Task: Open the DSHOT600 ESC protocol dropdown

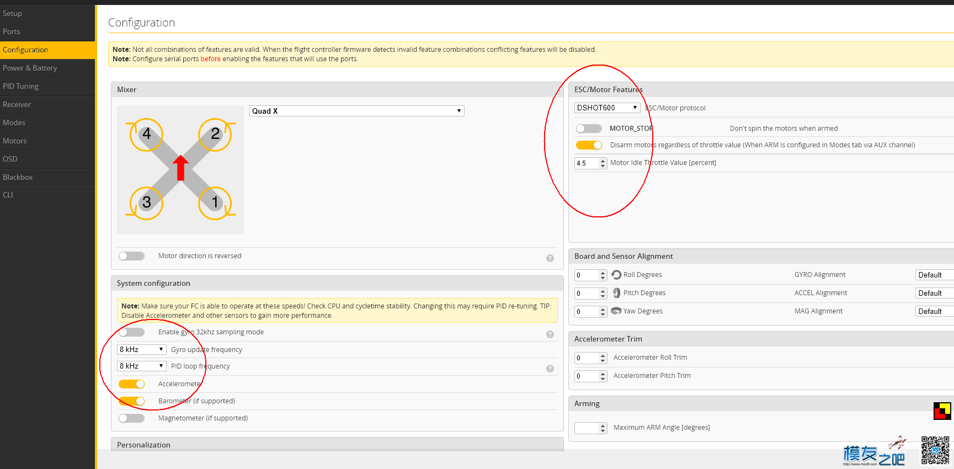Action: click(x=607, y=108)
